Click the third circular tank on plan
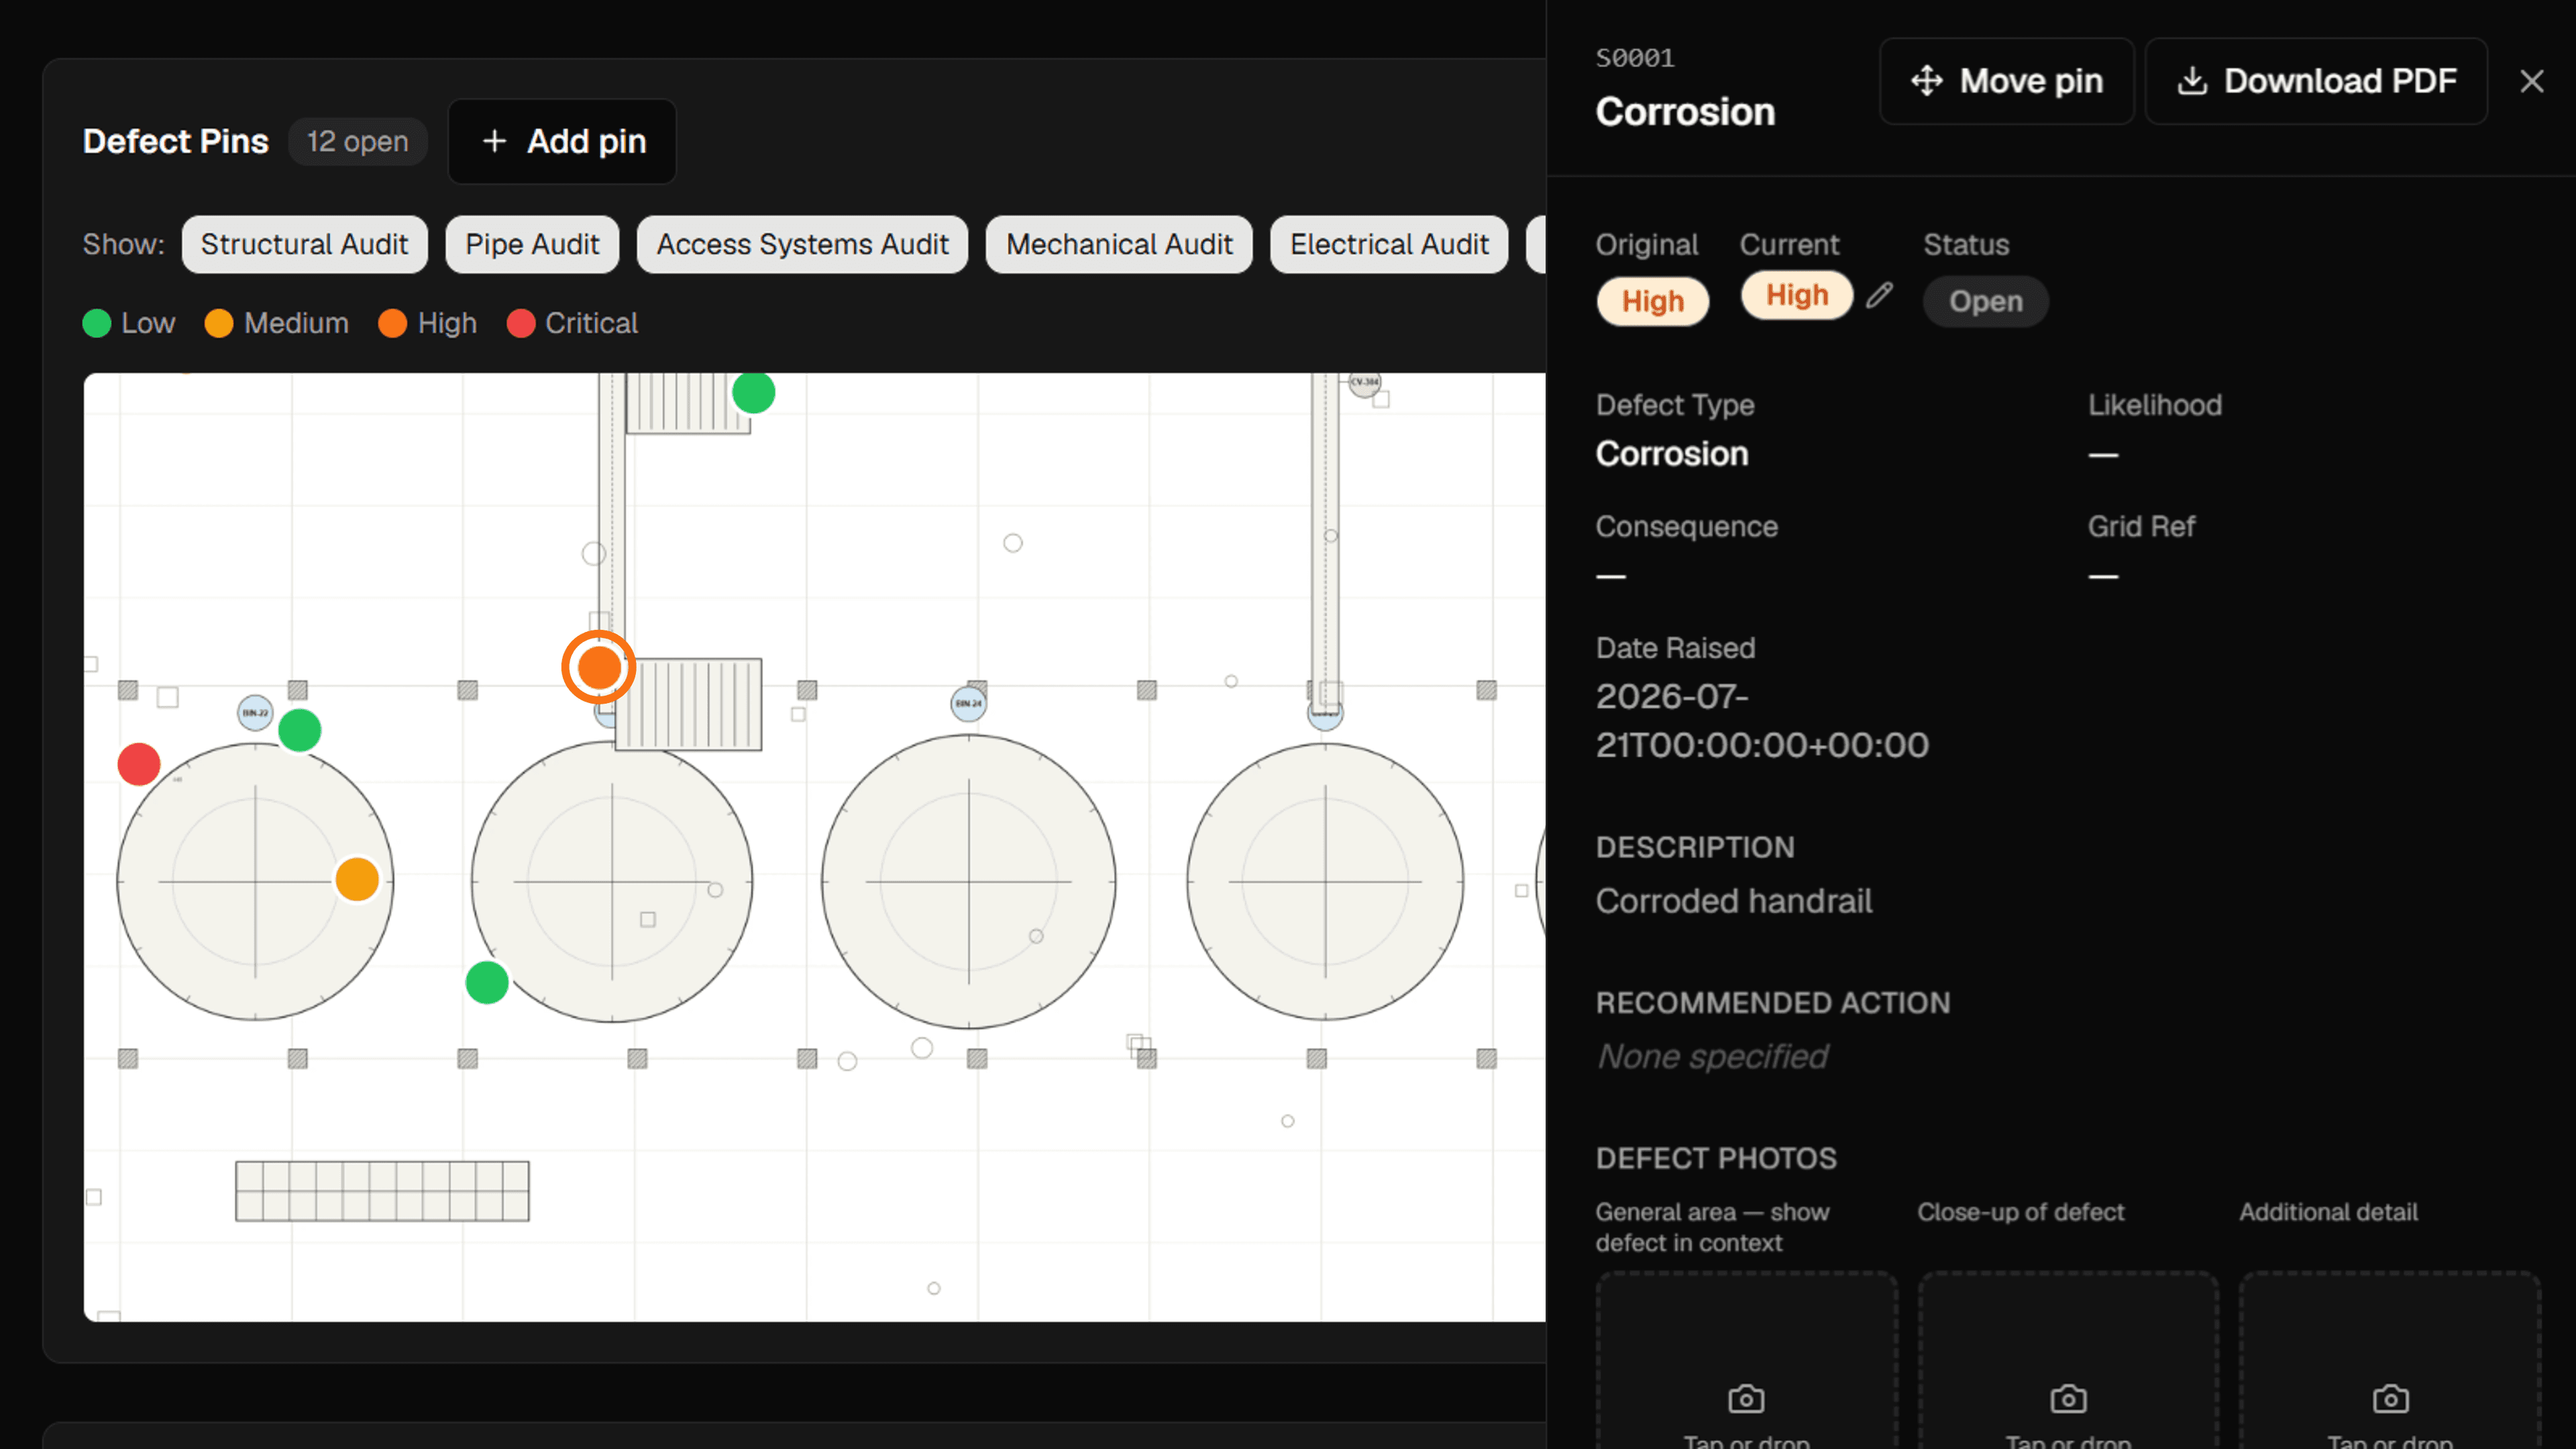This screenshot has height=1449, width=2576. (x=968, y=881)
